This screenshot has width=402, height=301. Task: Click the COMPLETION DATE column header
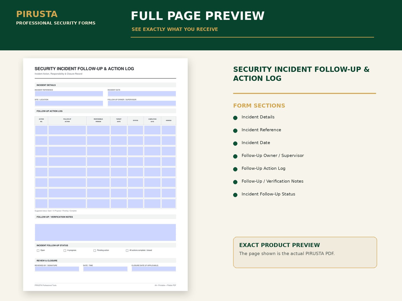coord(152,120)
